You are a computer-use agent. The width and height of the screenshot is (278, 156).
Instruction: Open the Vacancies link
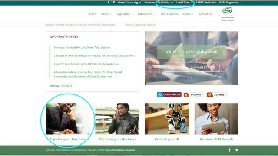pos(149,3)
